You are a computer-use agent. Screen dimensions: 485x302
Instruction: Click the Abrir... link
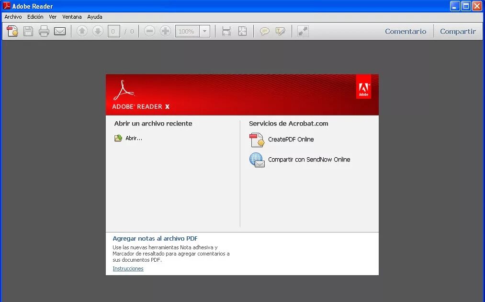[x=134, y=138]
